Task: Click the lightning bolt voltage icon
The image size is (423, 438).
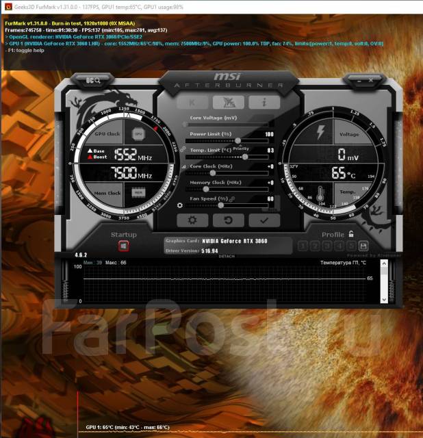Action: pyautogui.click(x=320, y=132)
